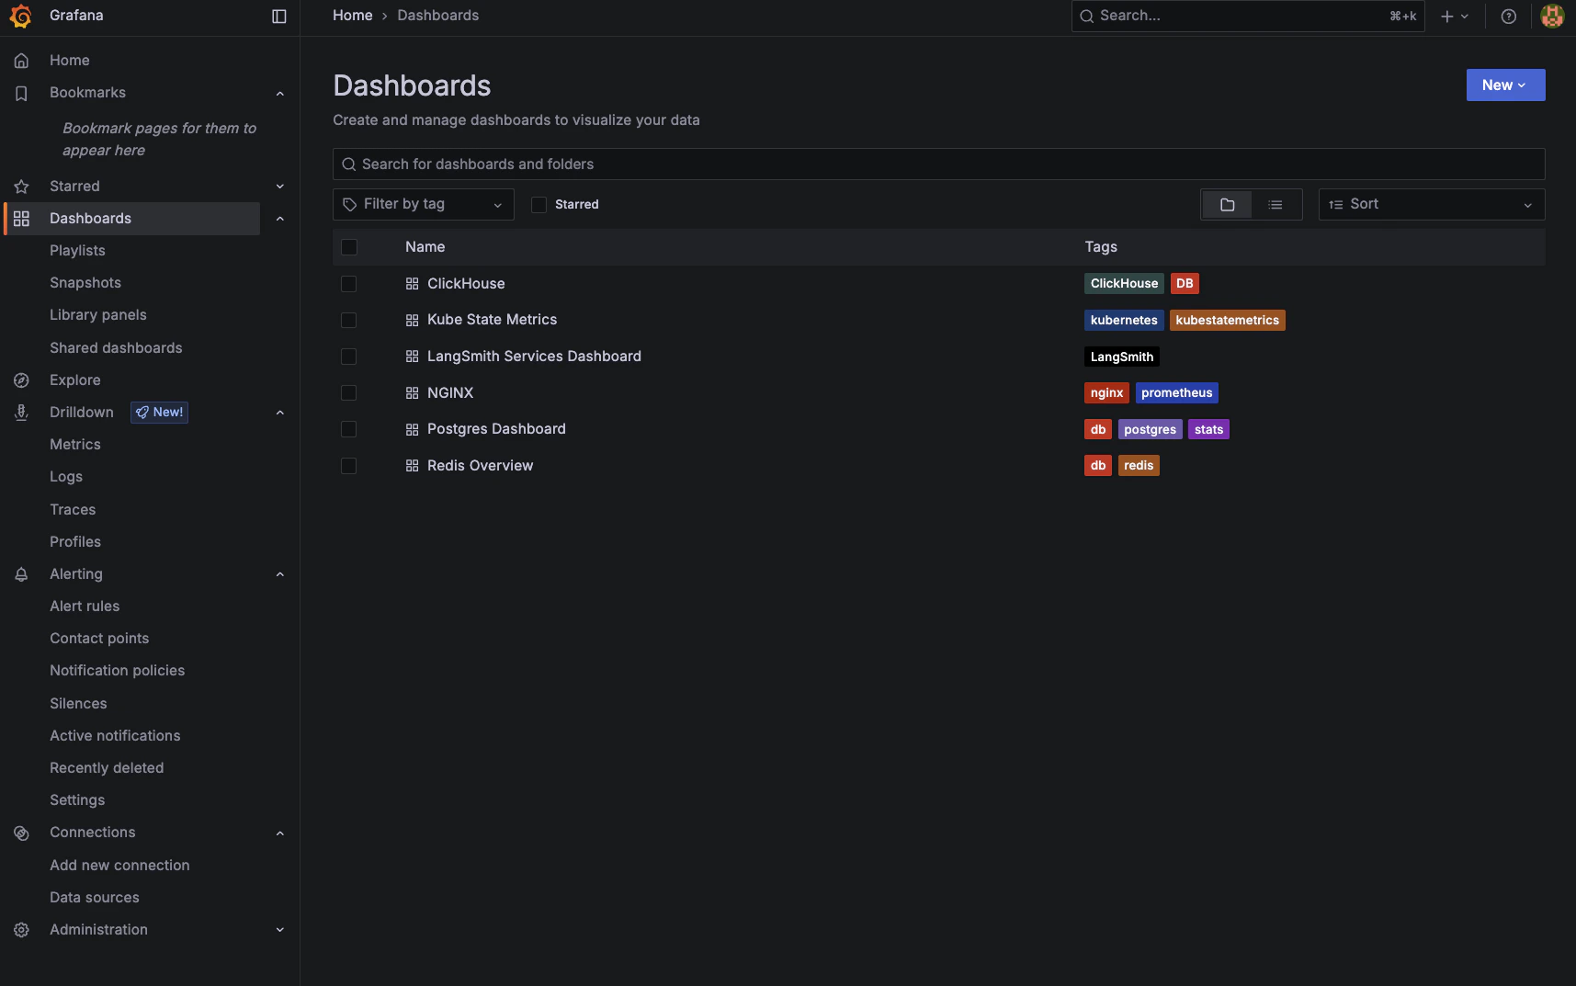This screenshot has height=986, width=1576.
Task: Click the prometheus tag on NGINX row
Action: [1177, 392]
